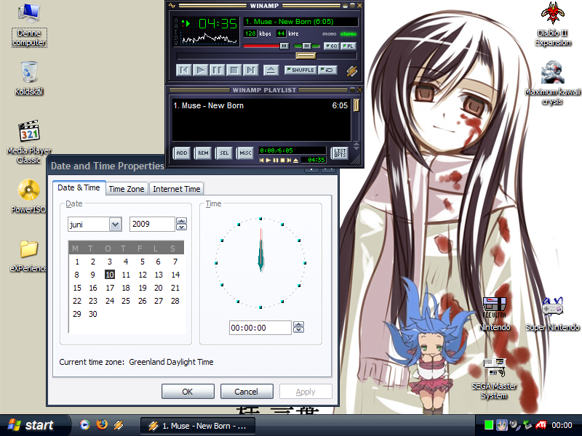Viewport: 582px width, 436px height.
Task: Click the year field showing 2009
Action: [x=152, y=225]
